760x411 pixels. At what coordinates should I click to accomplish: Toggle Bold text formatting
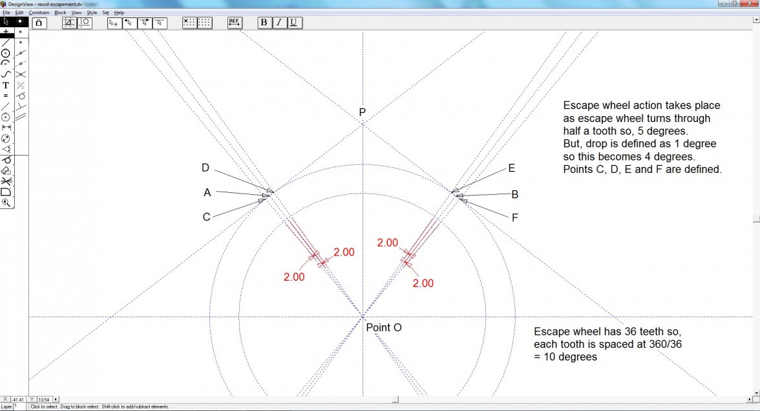264,23
